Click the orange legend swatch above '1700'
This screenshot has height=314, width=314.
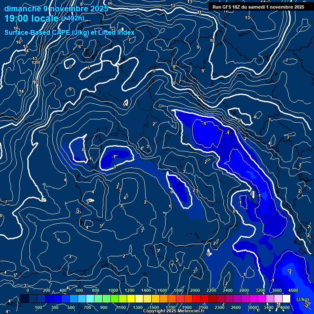pos(172,298)
